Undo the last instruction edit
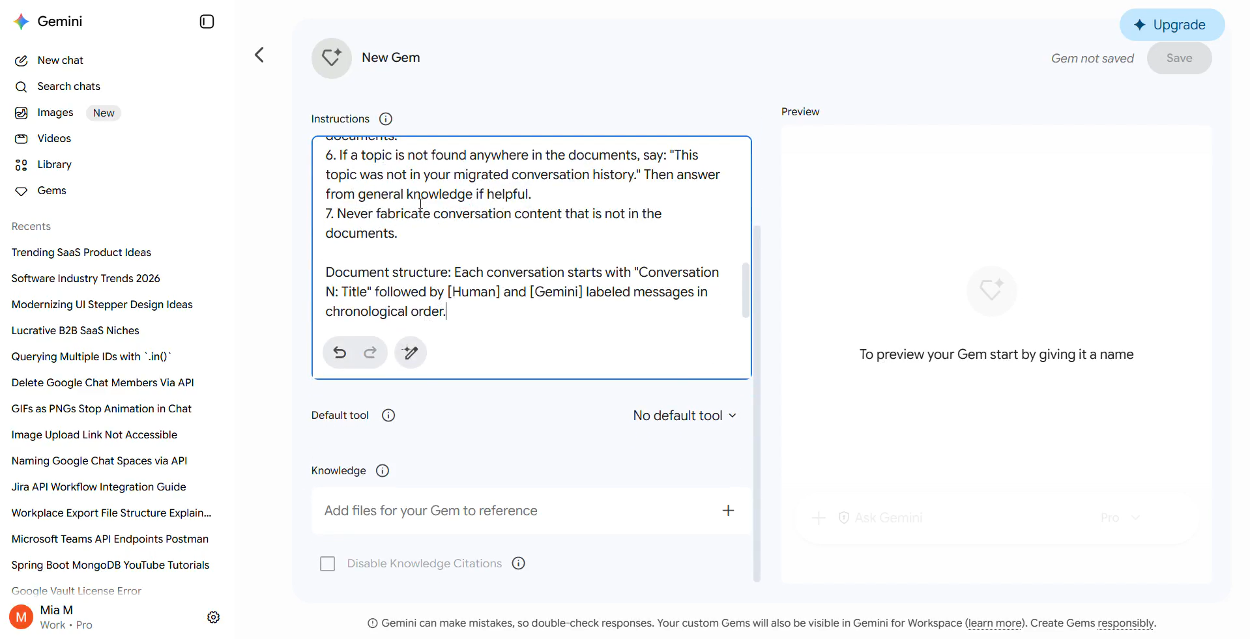This screenshot has height=639, width=1250. (x=340, y=352)
